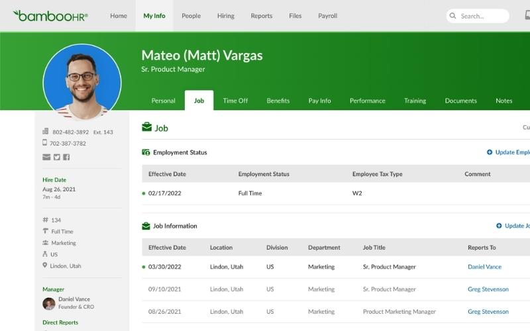Open the Pay Info tab
This screenshot has height=331, width=530.
click(x=319, y=101)
